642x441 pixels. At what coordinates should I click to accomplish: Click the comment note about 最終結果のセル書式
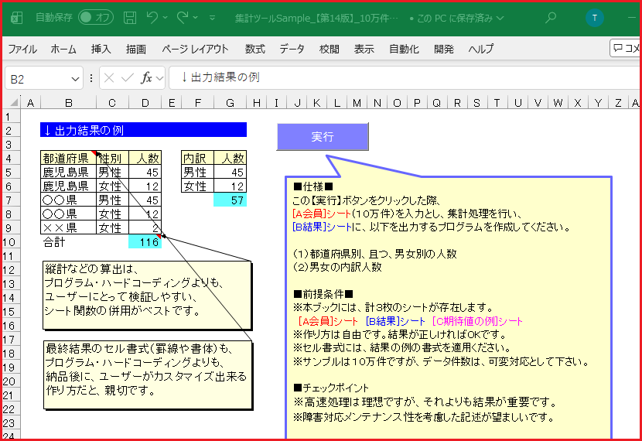click(148, 375)
